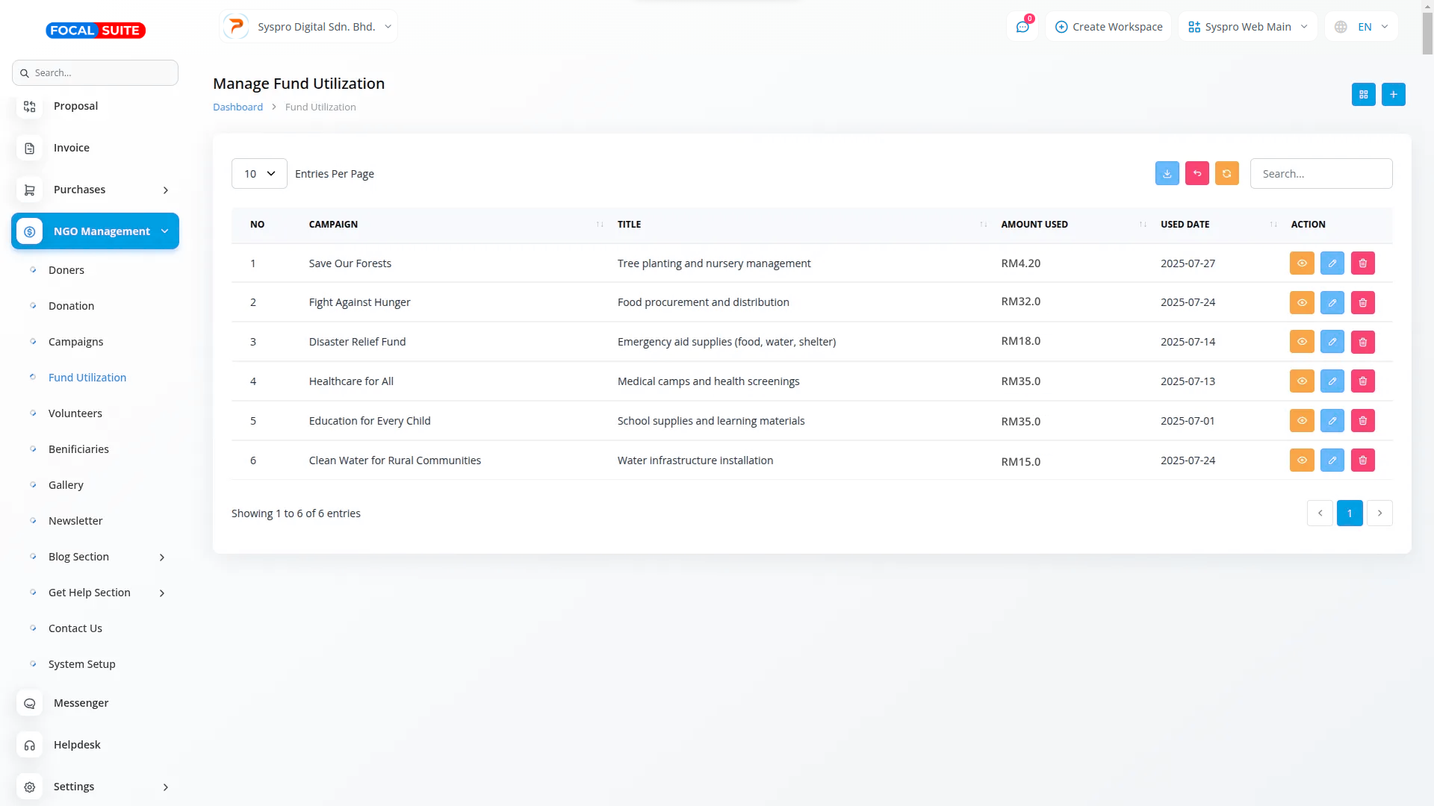Open Campaigns in the NGO submenu
Viewport: 1434px width, 806px height.
[x=75, y=342]
